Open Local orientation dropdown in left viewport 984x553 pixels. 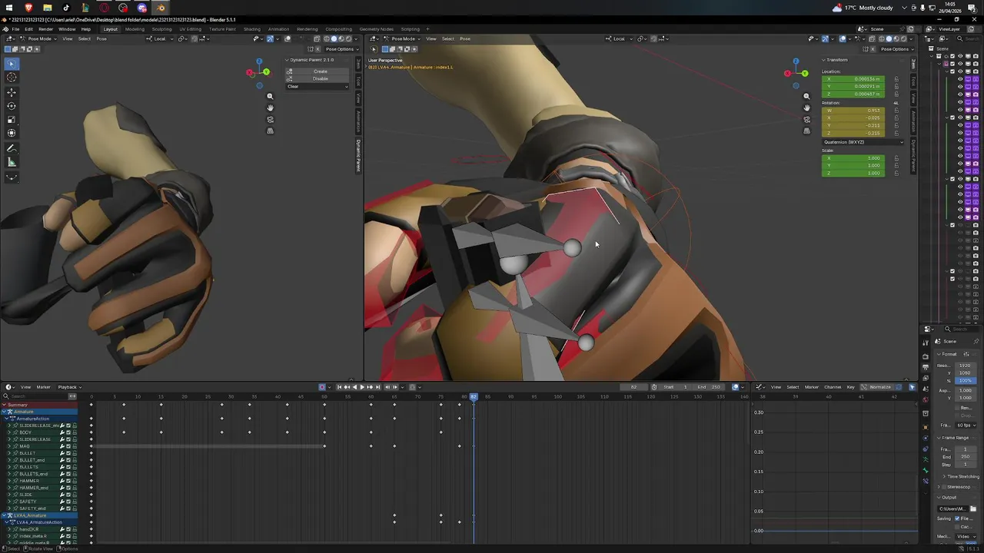point(160,38)
